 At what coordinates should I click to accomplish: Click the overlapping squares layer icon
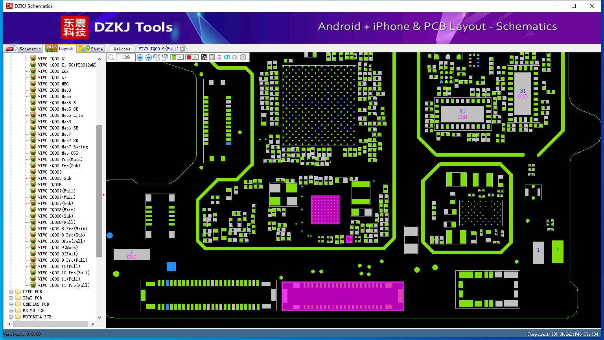204,57
